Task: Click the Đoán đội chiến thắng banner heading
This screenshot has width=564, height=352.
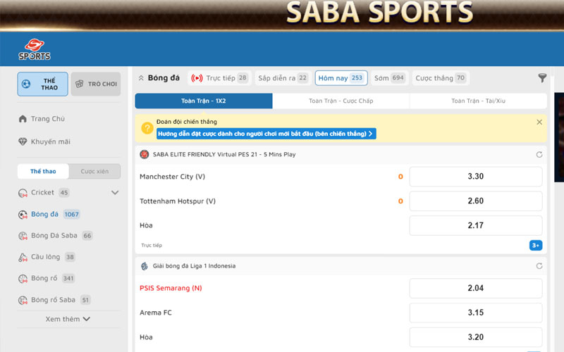Action: click(187, 122)
